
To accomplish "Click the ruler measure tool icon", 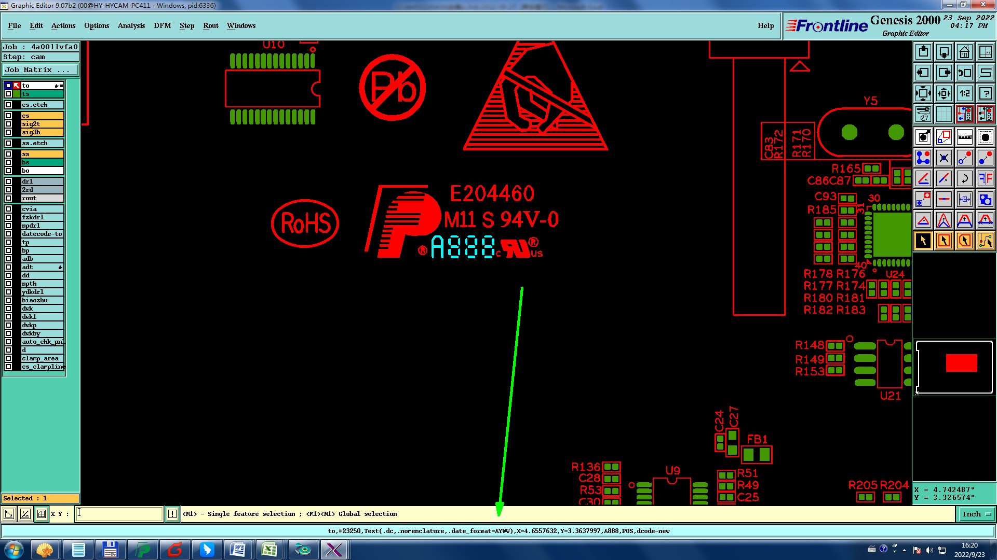I will point(964,137).
